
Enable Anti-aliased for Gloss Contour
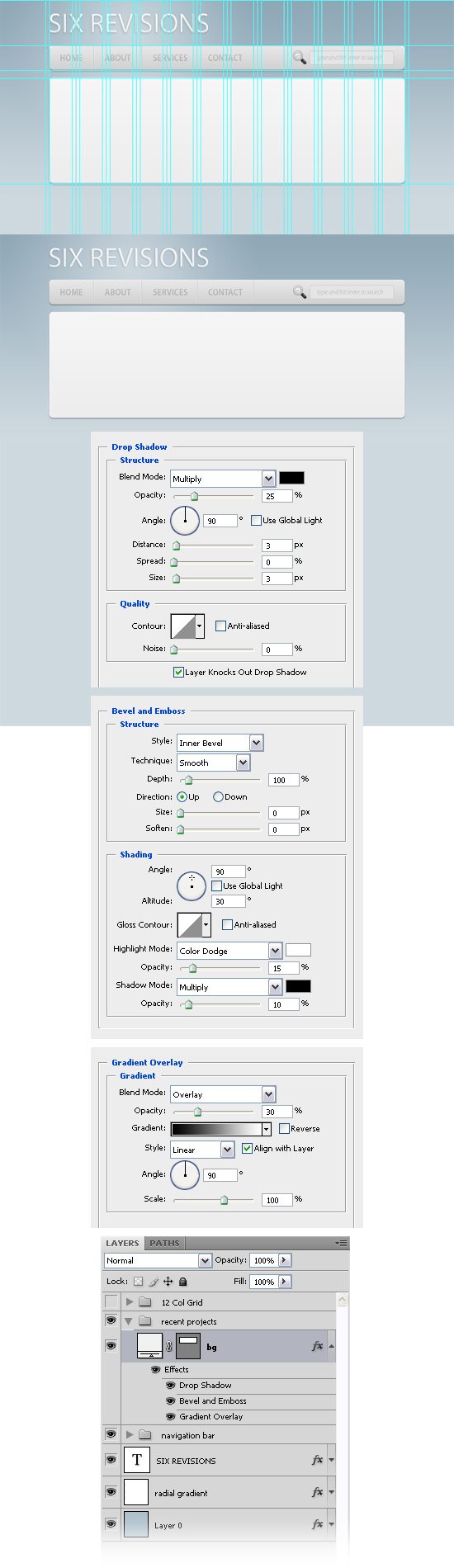click(227, 924)
